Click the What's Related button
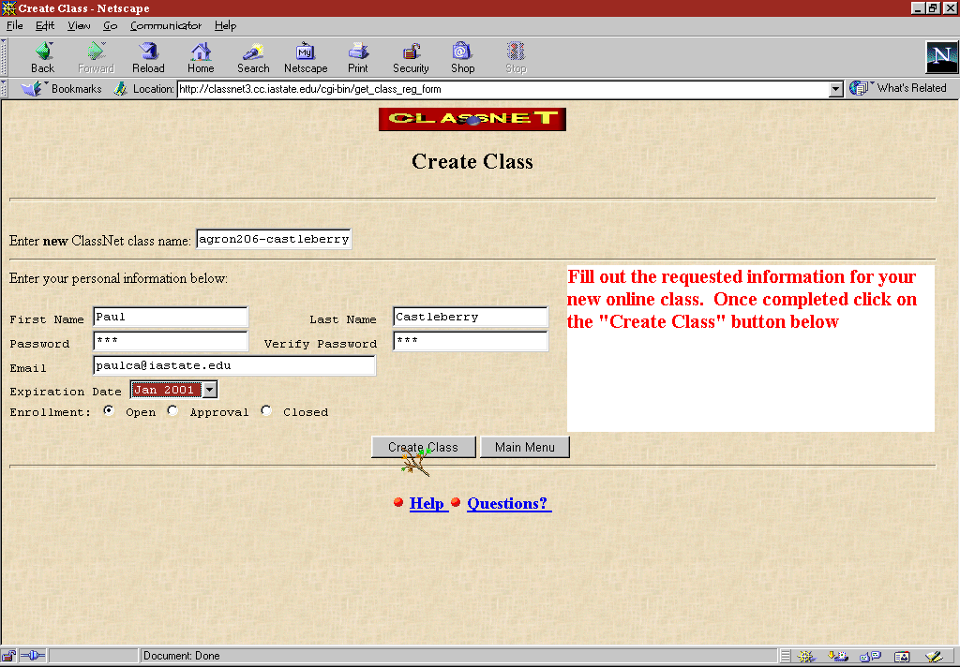 point(900,88)
